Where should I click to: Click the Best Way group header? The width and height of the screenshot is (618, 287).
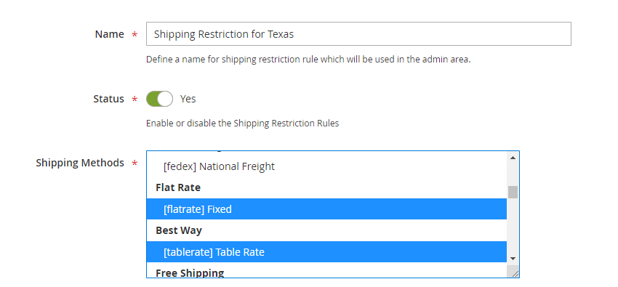179,230
